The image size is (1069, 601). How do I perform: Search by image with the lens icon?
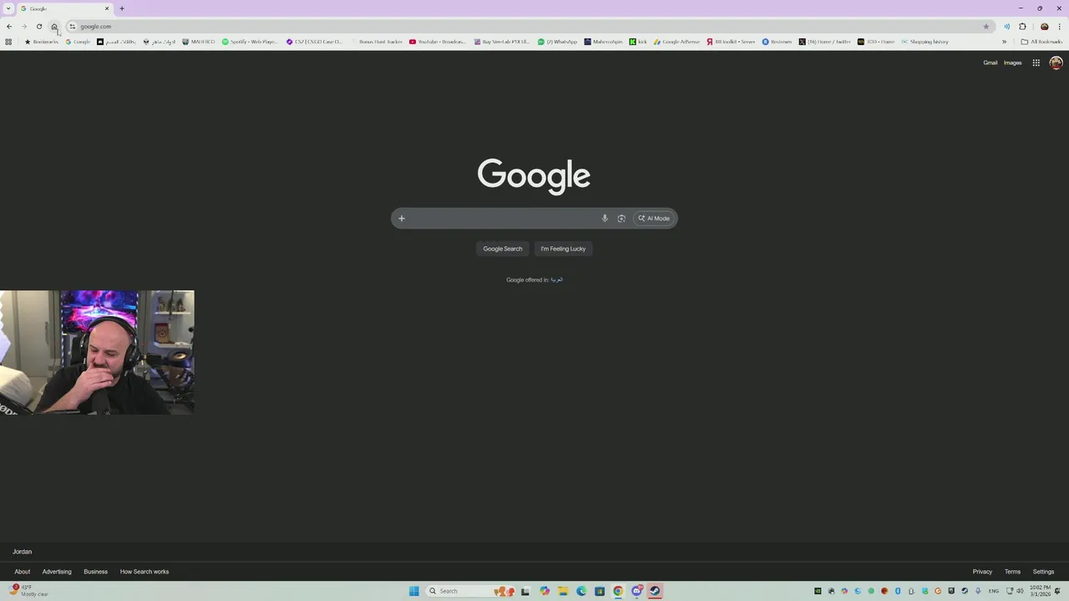(x=621, y=219)
